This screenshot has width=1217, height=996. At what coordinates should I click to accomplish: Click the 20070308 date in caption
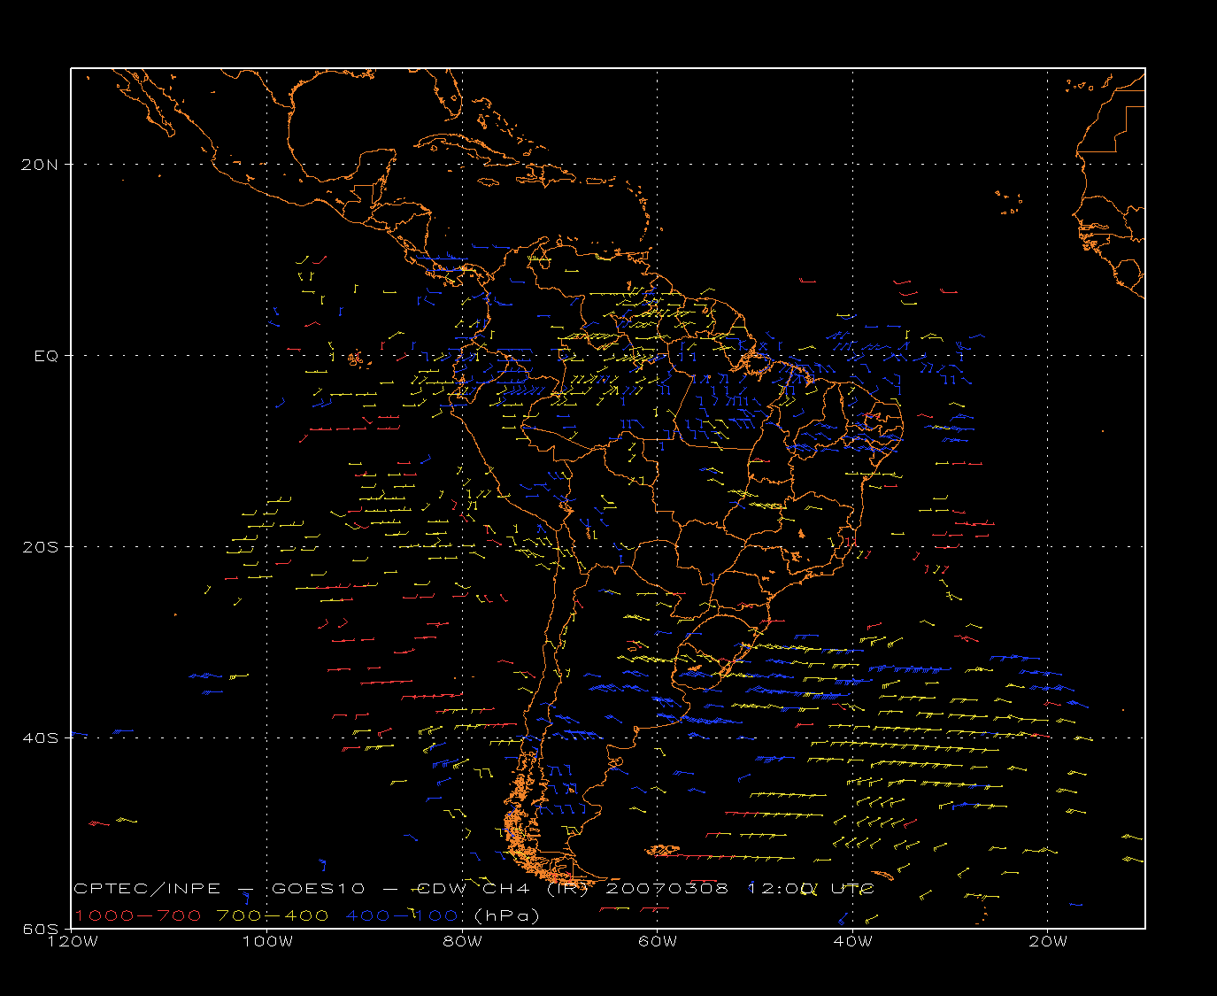[667, 888]
